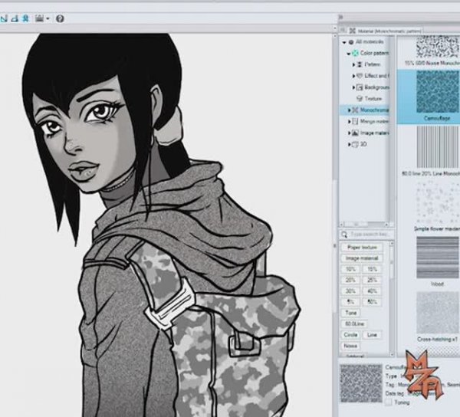Select the 60.0 line 20% material thumbnail
This screenshot has height=417, width=460.
[x=438, y=147]
